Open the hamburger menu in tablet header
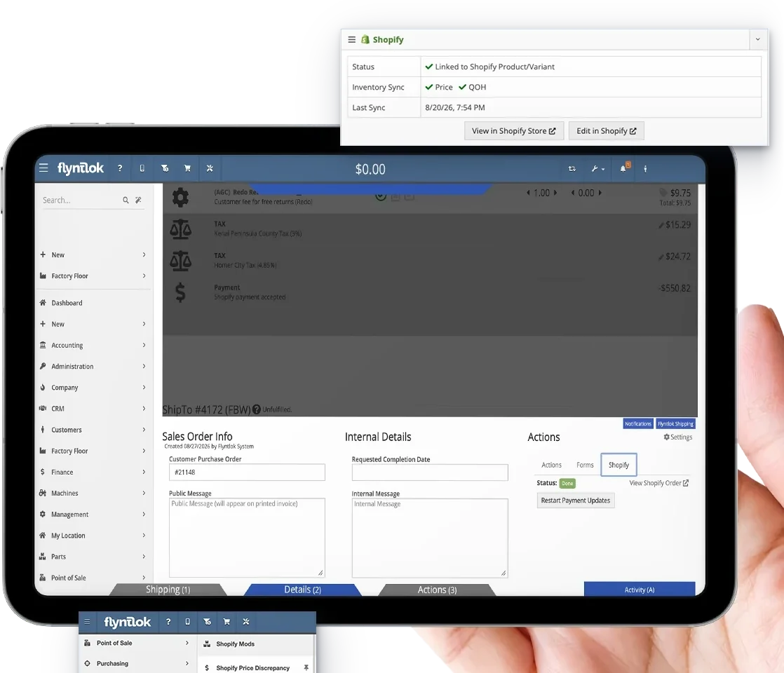 [43, 168]
